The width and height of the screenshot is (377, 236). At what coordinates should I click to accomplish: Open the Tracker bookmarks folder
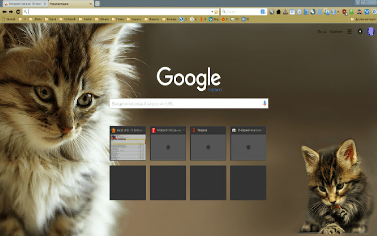pos(85,19)
